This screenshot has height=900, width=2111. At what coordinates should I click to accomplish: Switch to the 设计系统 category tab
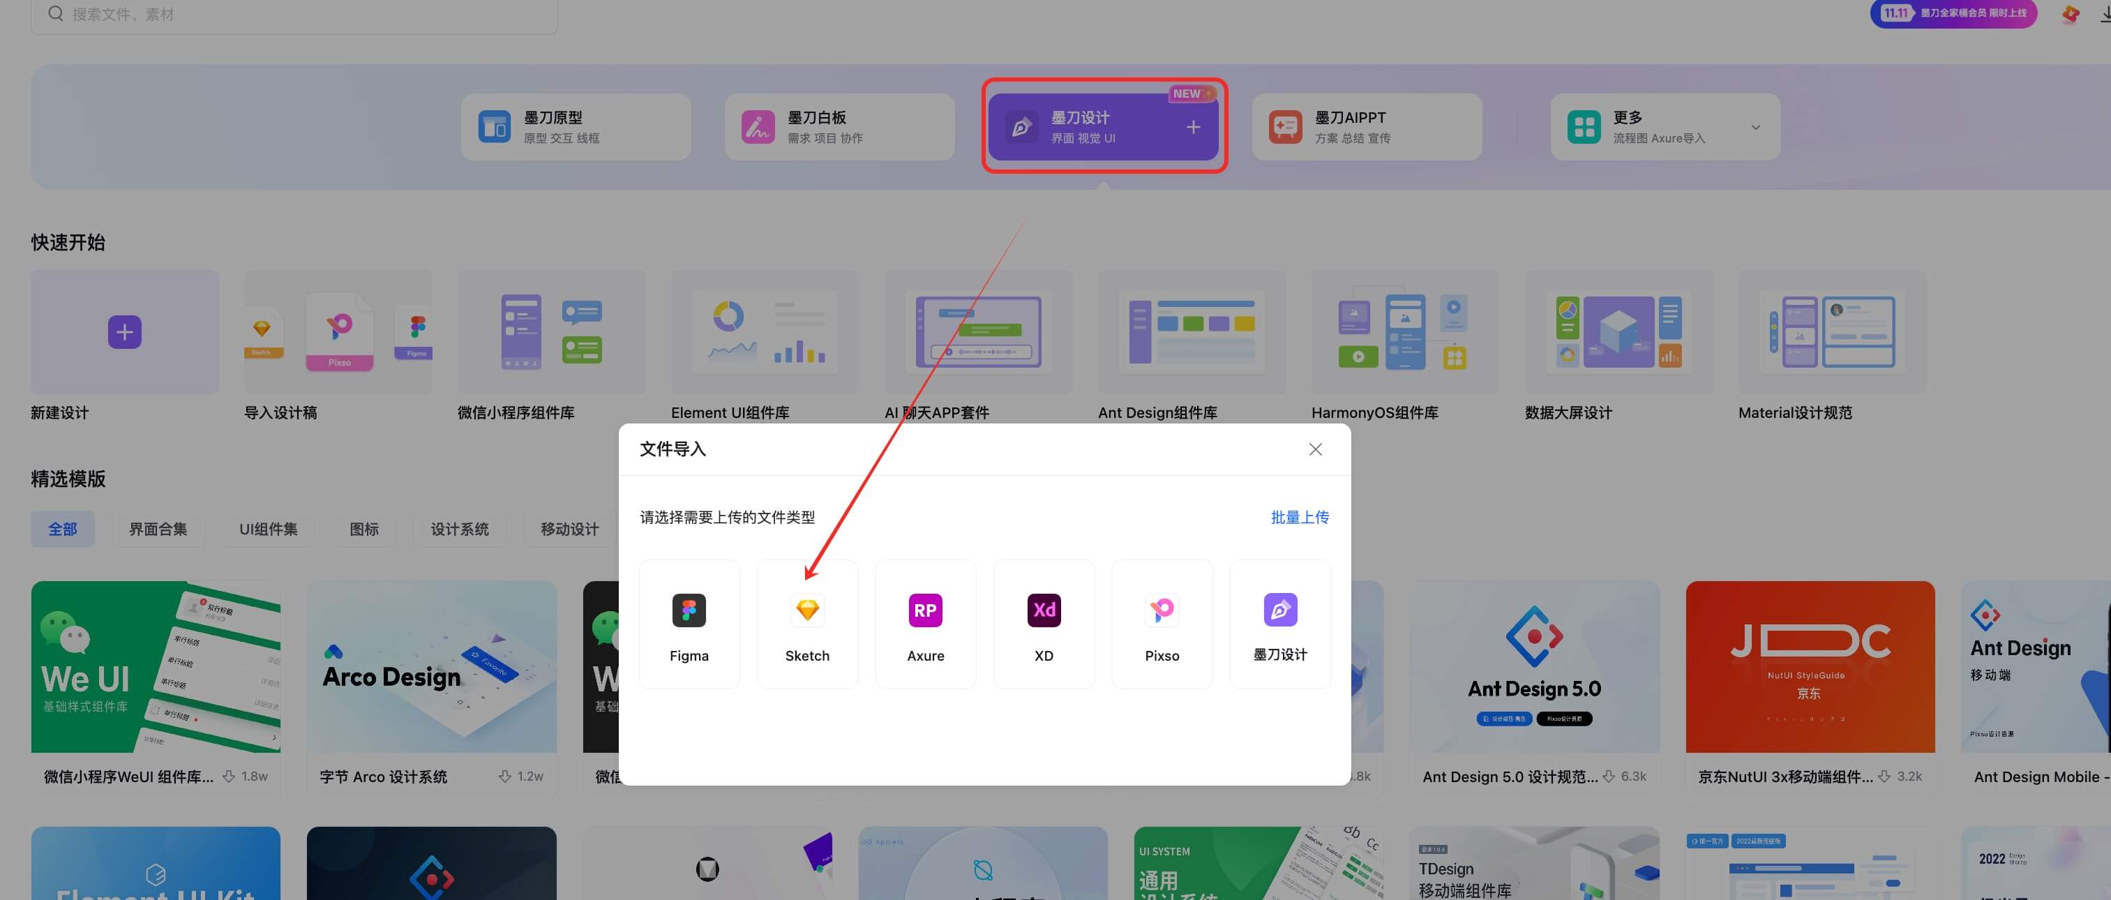[460, 529]
